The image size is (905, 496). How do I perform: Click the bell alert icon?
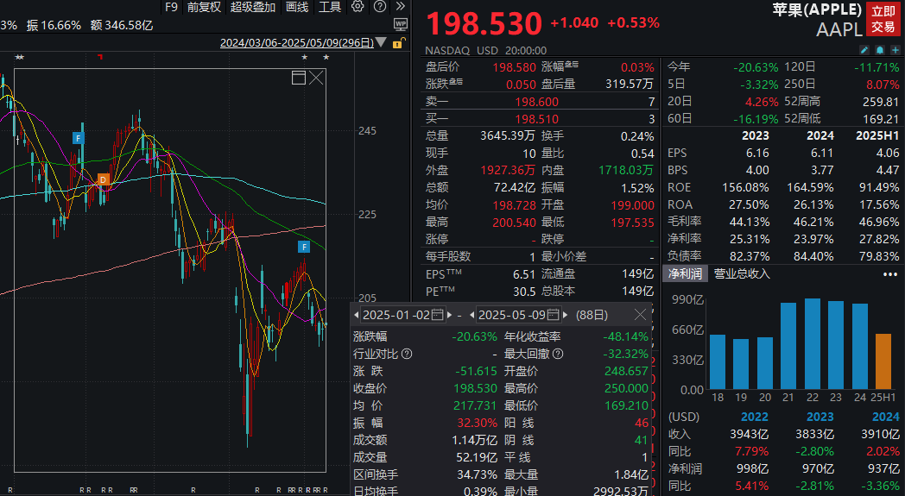click(880, 50)
